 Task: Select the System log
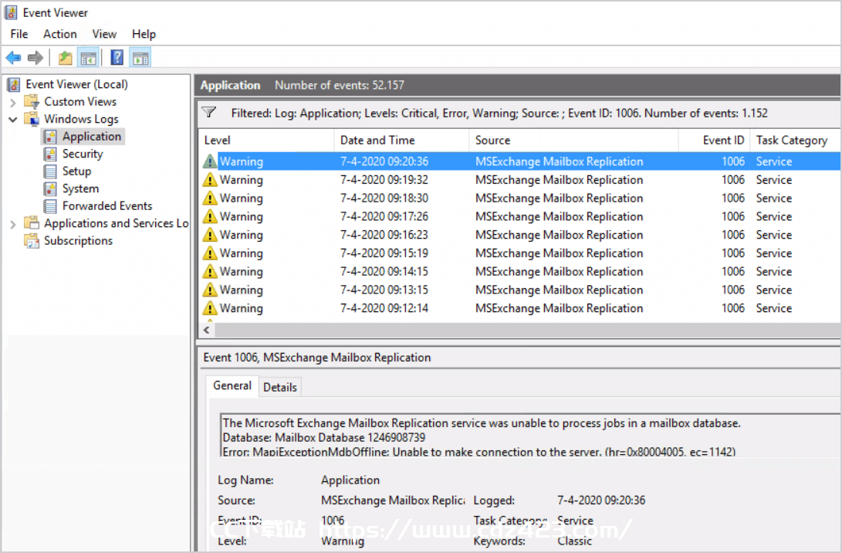tap(80, 188)
